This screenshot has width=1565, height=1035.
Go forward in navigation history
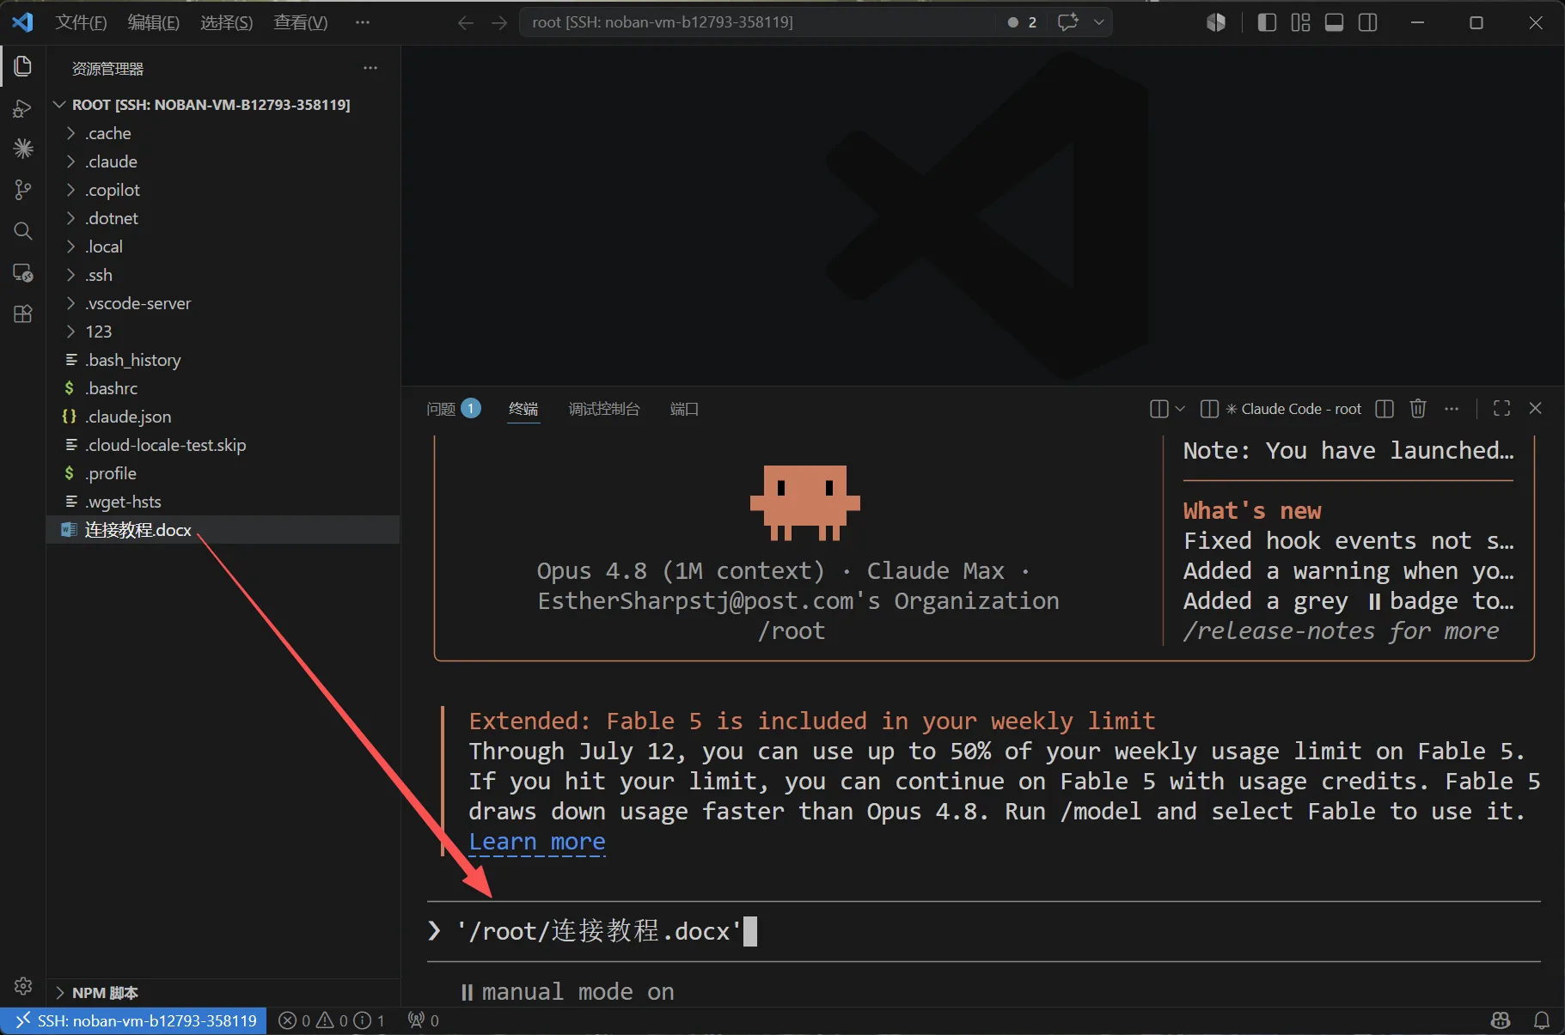click(499, 22)
